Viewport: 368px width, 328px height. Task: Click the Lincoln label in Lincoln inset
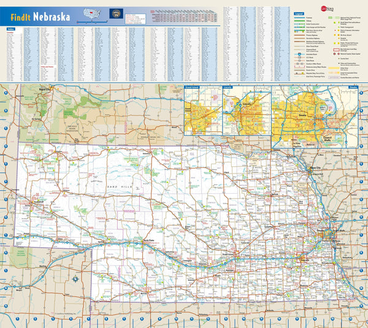click(x=247, y=104)
